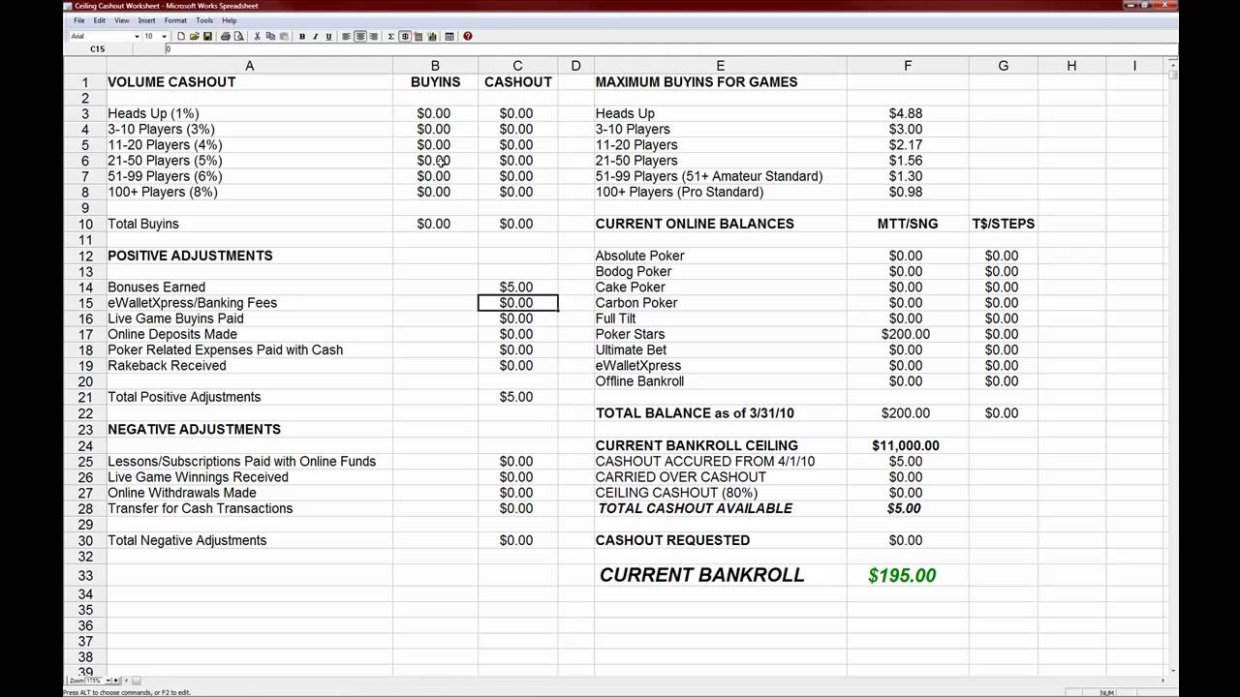Viewport: 1240px width, 697px height.
Task: Select the $11,000.00 bankroll ceiling cell
Action: (x=908, y=445)
